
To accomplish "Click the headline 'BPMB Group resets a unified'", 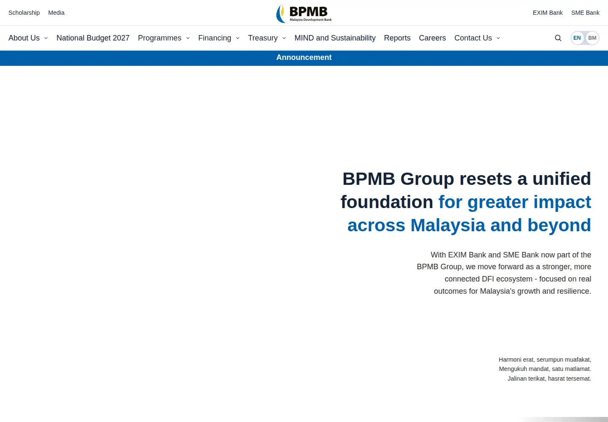I will tap(467, 179).
